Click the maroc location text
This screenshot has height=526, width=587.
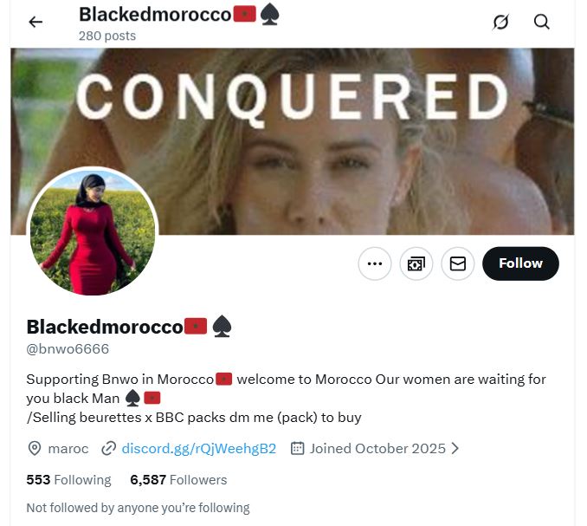(x=68, y=449)
